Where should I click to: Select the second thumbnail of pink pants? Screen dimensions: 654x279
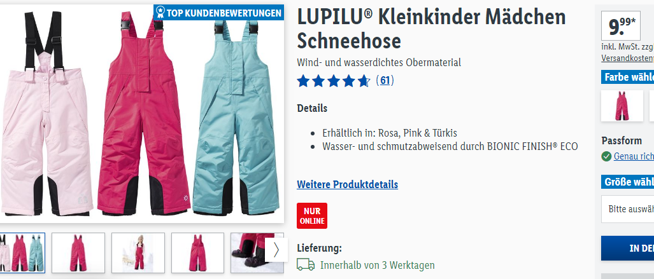point(78,253)
